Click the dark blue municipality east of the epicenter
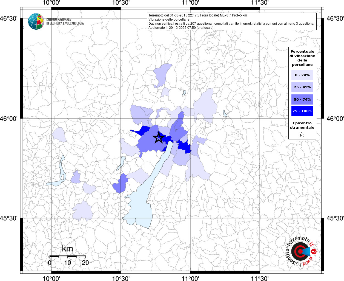 184,146
